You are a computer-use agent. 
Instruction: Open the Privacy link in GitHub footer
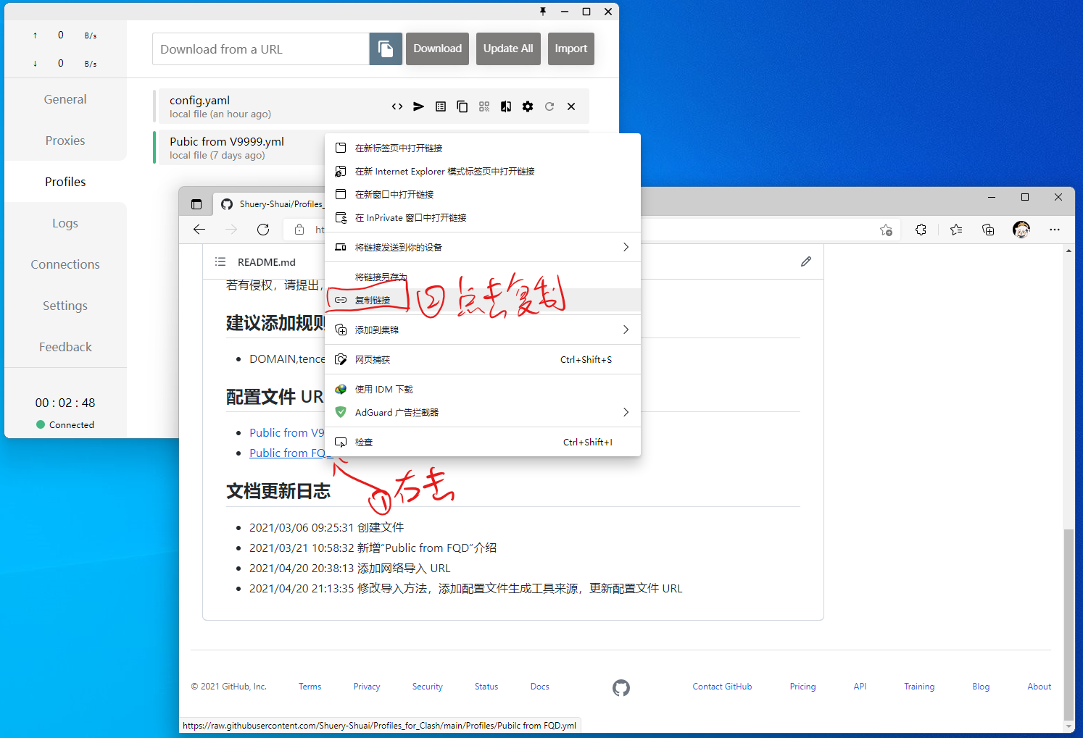[x=367, y=687]
